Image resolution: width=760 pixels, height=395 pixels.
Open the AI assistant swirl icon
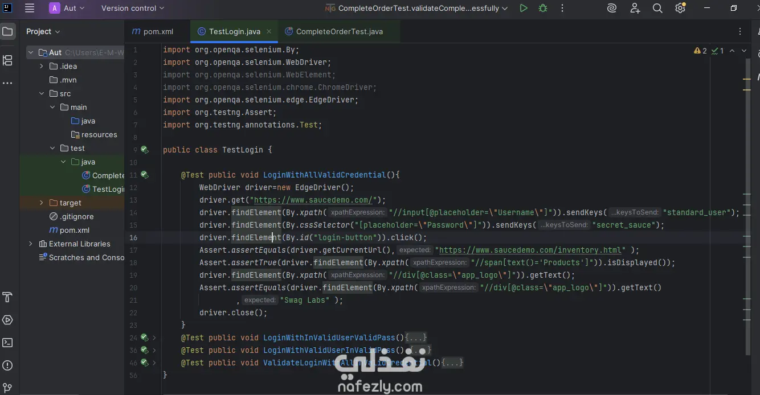click(612, 8)
